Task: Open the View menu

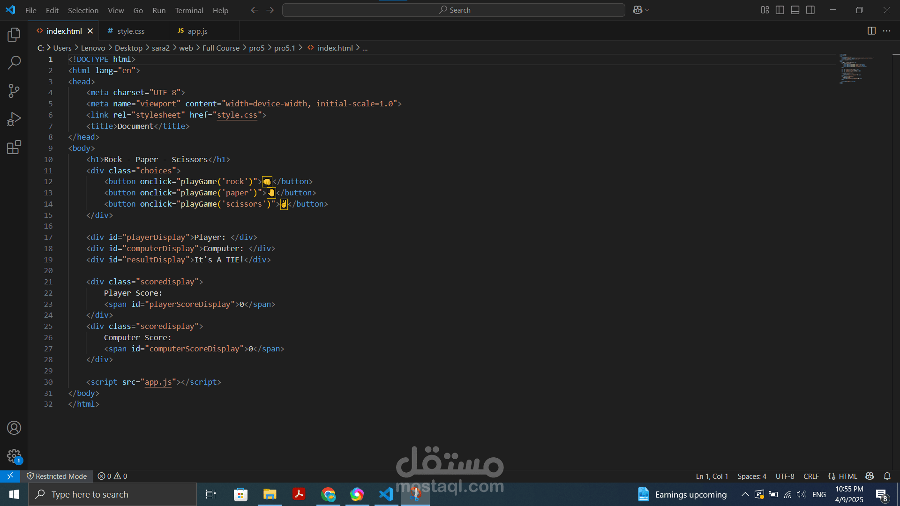Action: click(116, 10)
